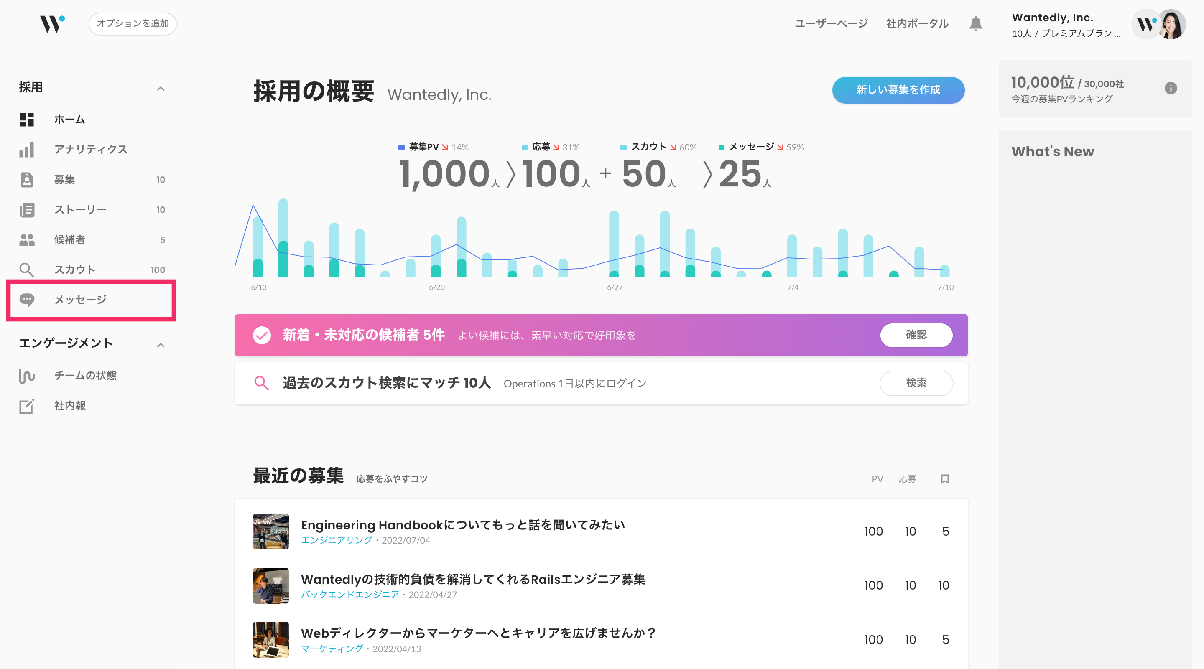Click the 6/27 chart date label

[615, 287]
